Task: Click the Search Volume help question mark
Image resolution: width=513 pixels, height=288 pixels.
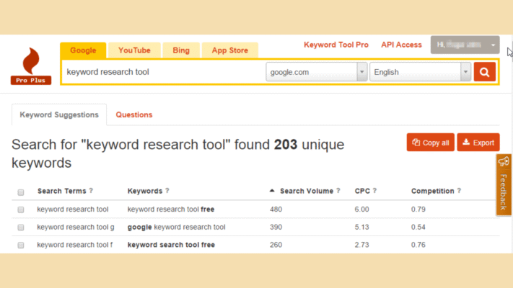Action: 338,191
